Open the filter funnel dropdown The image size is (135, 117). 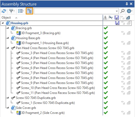[x=12, y=11]
